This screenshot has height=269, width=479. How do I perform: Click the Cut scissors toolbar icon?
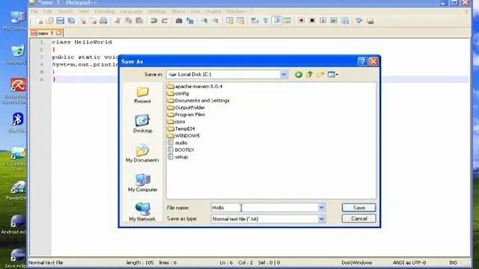tap(118, 21)
